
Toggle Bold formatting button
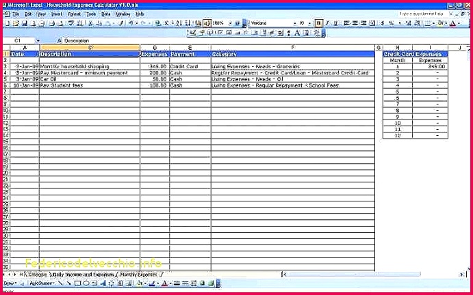point(319,23)
